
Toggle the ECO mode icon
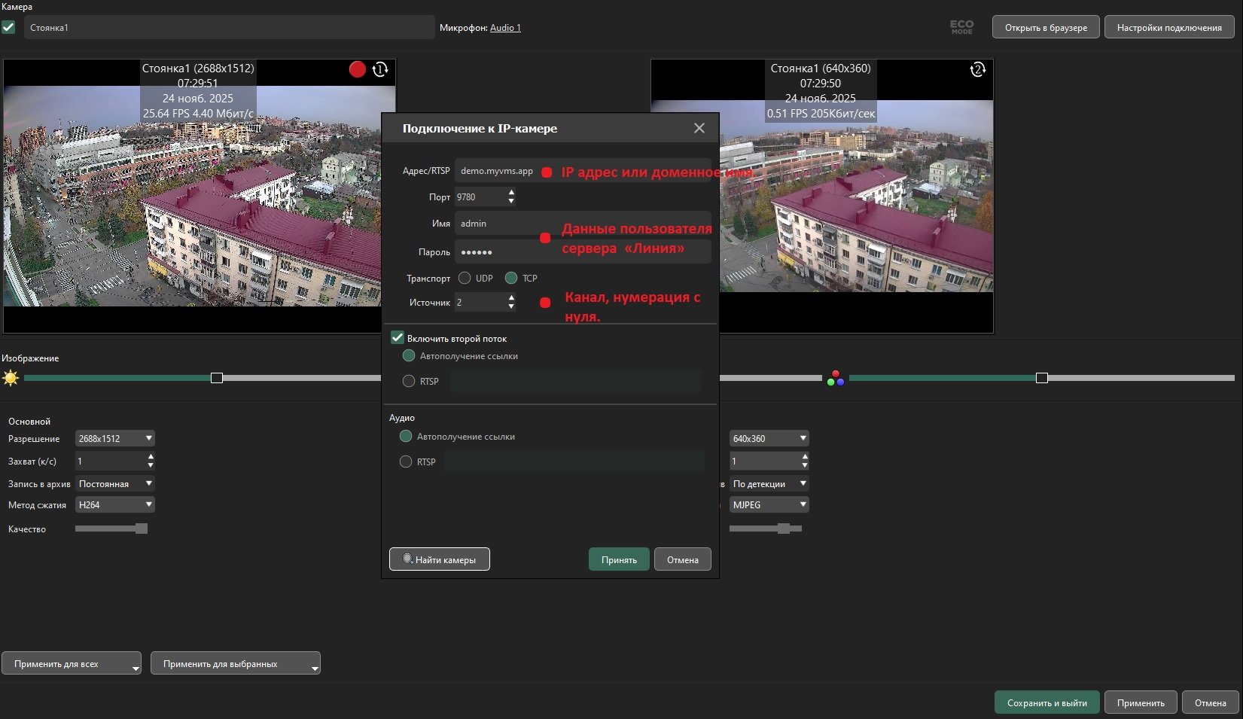[961, 27]
